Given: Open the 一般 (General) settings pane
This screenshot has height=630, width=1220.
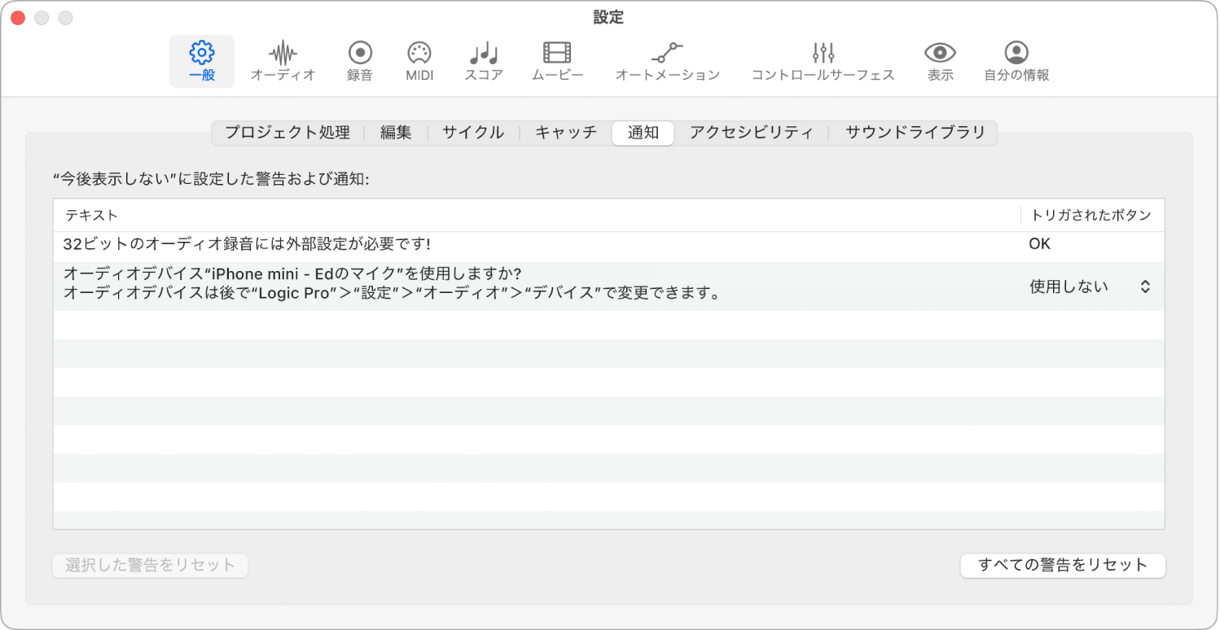Looking at the screenshot, I should [201, 60].
